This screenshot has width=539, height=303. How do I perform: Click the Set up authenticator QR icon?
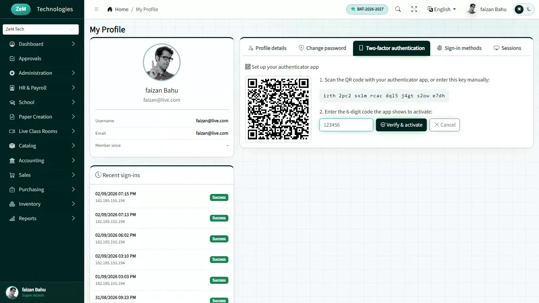click(248, 67)
